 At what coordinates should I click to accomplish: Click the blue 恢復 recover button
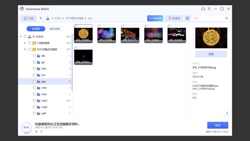coord(217,125)
